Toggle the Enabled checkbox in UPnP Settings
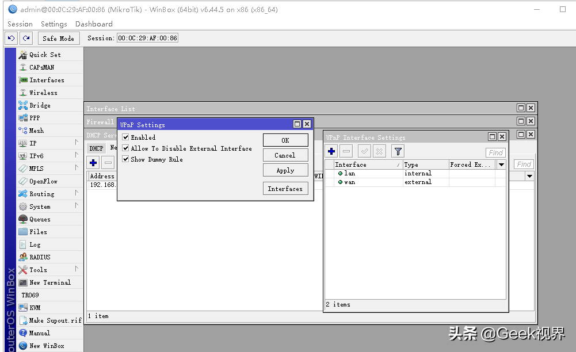This screenshot has width=576, height=352. pyautogui.click(x=125, y=137)
